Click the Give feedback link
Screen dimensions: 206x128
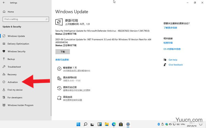tap(176, 65)
